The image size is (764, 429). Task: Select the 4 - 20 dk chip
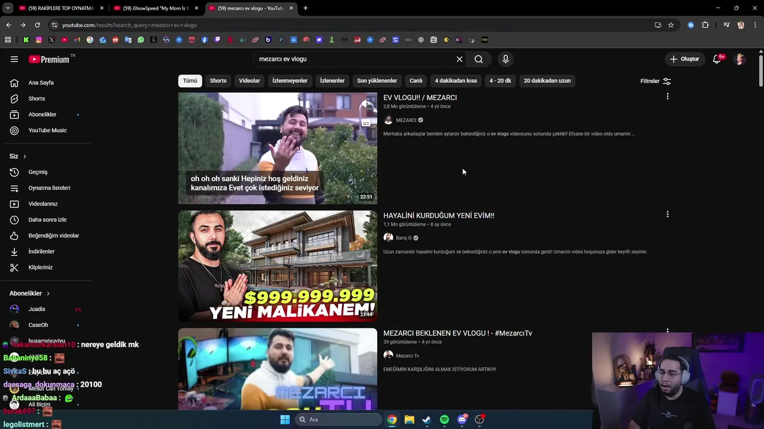tap(500, 80)
